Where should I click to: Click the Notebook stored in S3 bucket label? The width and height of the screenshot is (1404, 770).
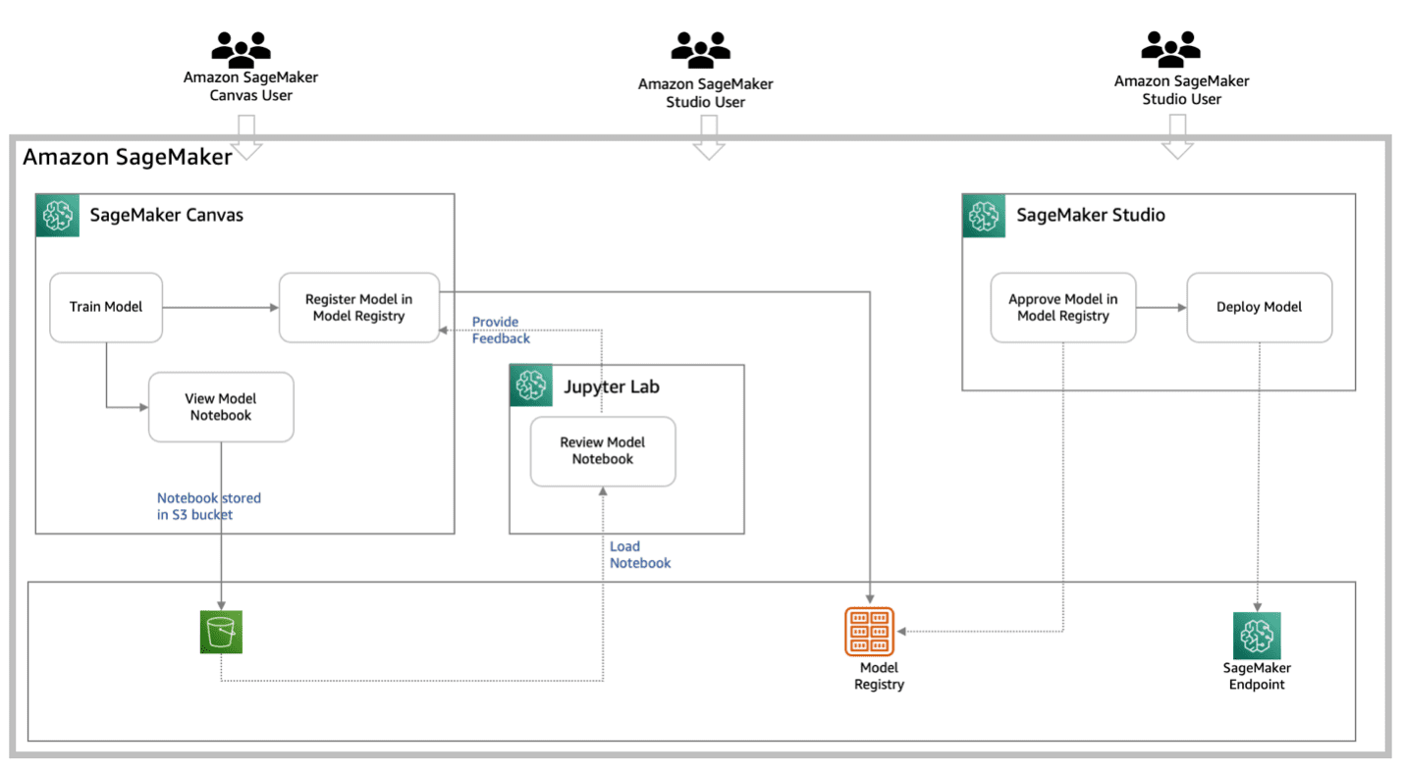click(x=209, y=506)
